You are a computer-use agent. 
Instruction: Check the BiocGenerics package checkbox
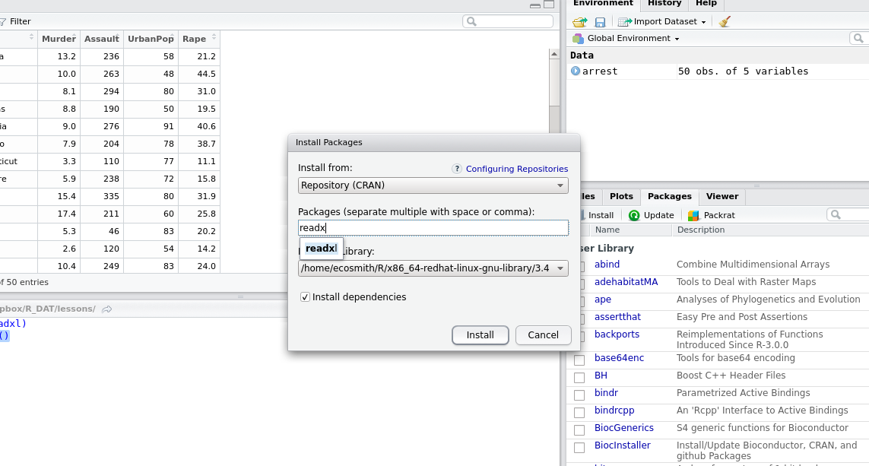coord(579,430)
